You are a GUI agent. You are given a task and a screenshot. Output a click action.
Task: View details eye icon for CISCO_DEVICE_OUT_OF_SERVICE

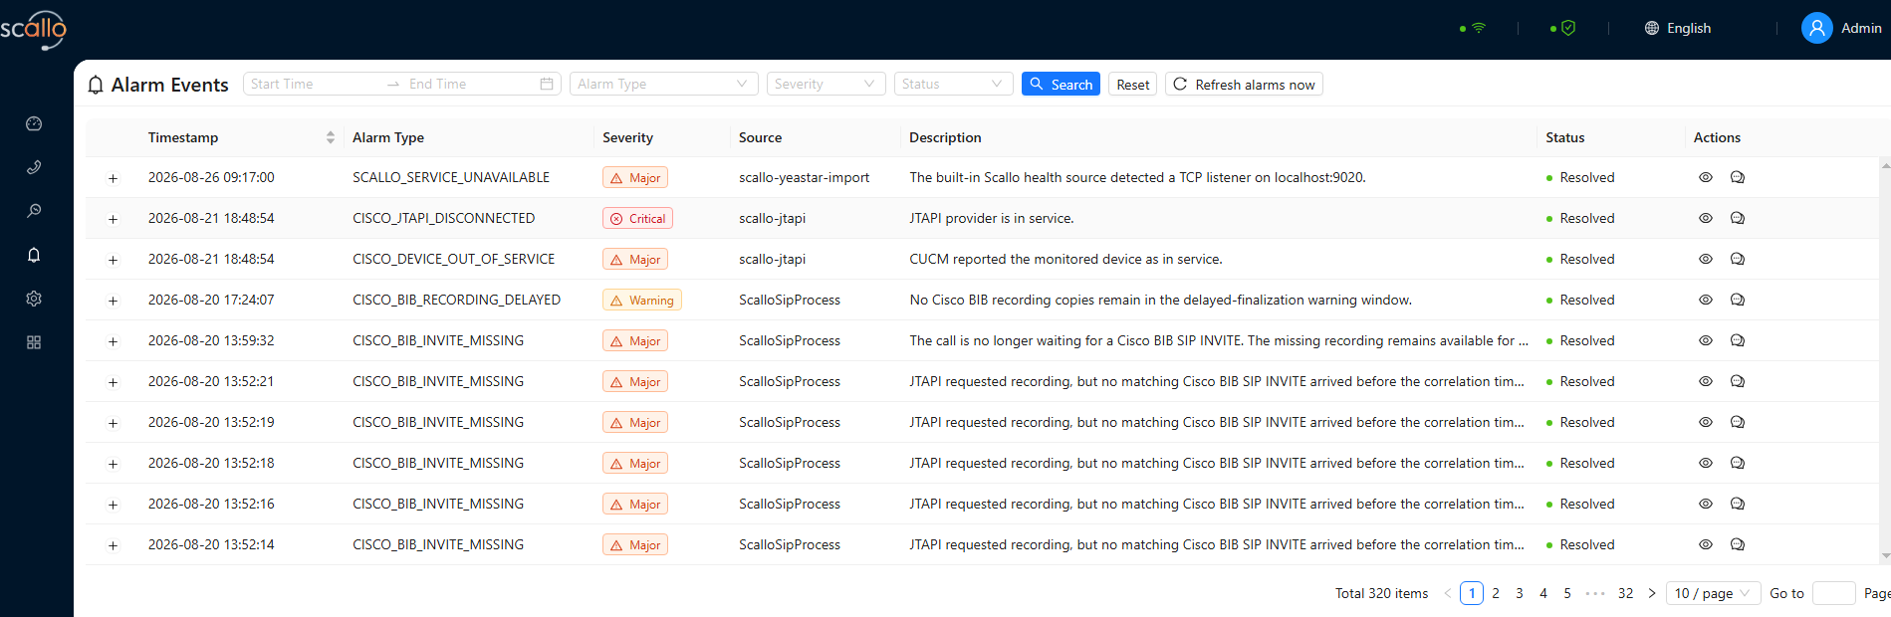point(1706,259)
